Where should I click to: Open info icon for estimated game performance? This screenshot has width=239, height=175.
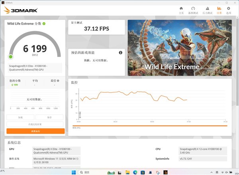pyautogui.click(x=120, y=53)
